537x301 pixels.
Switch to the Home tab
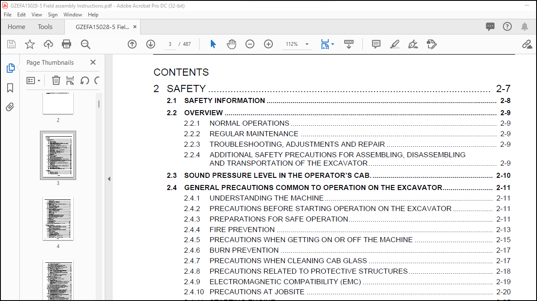click(x=16, y=26)
